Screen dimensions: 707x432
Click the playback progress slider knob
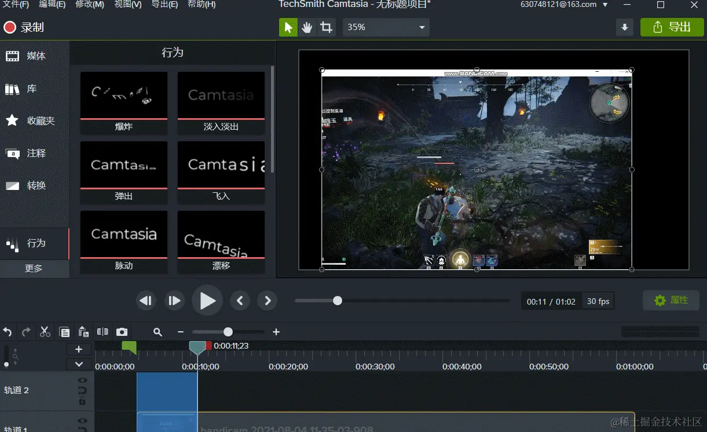click(338, 301)
